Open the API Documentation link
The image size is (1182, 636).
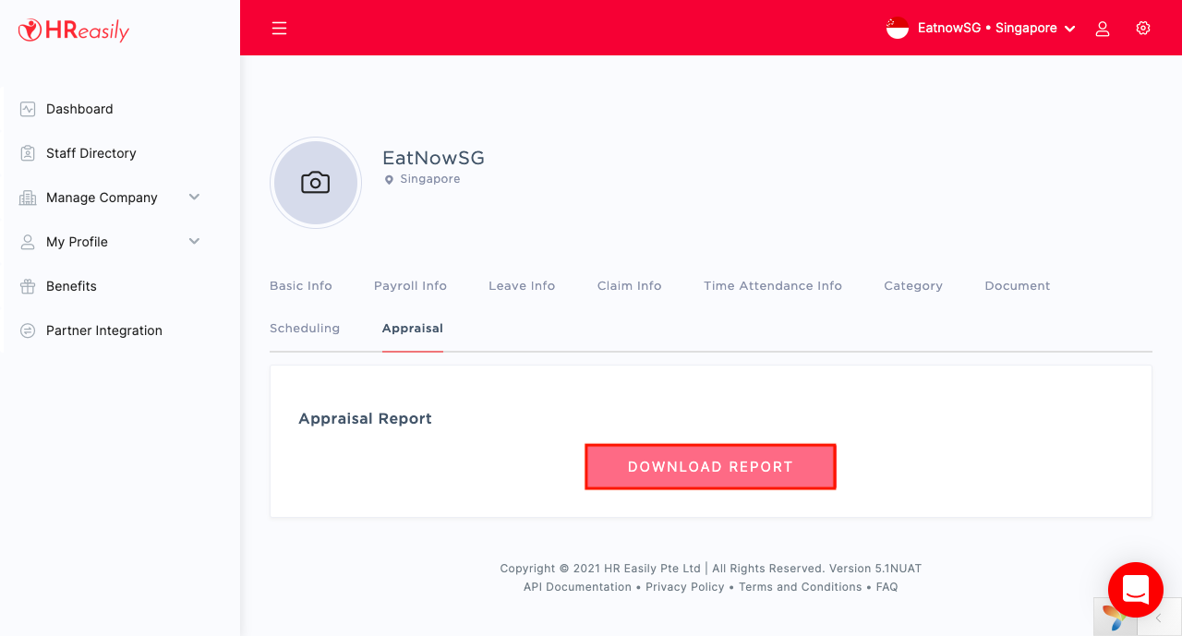577,587
